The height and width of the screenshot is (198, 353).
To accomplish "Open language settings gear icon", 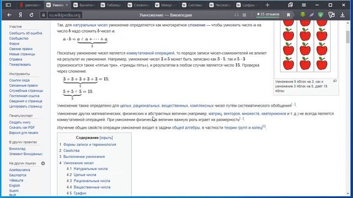I will tap(43, 163).
